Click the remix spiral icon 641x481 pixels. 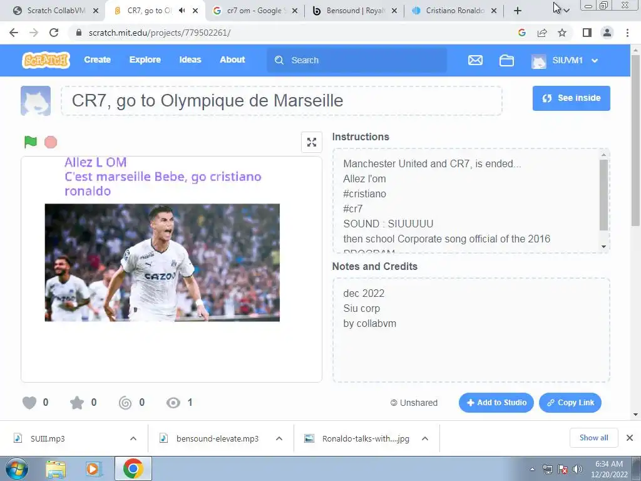(x=125, y=403)
